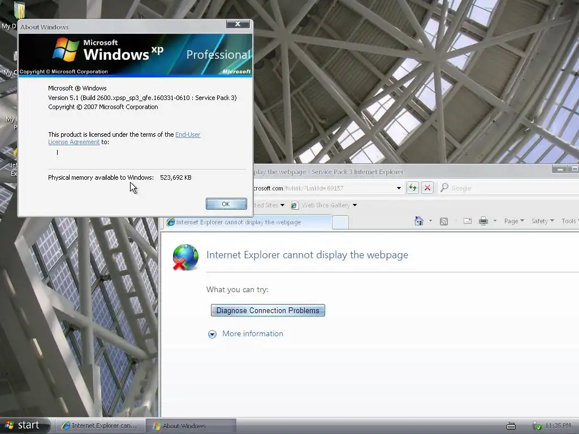
Task: Click OK in the About Windows dialog
Action: [226, 203]
